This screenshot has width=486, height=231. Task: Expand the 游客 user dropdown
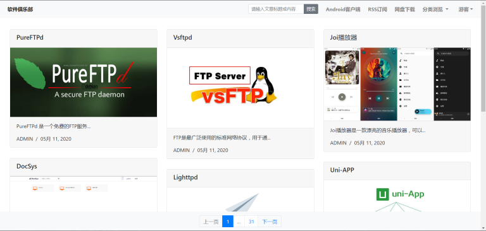[x=466, y=9]
